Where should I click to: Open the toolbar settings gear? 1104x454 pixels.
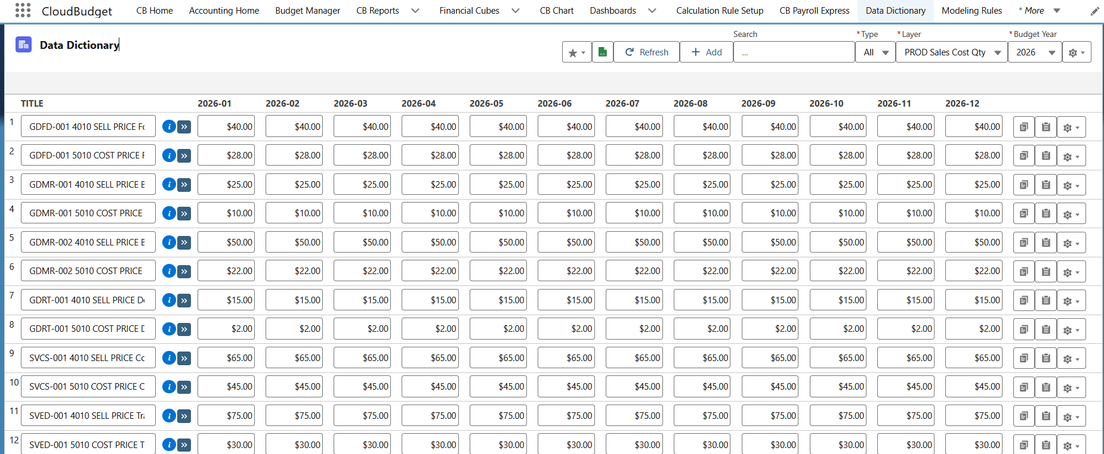pos(1077,52)
